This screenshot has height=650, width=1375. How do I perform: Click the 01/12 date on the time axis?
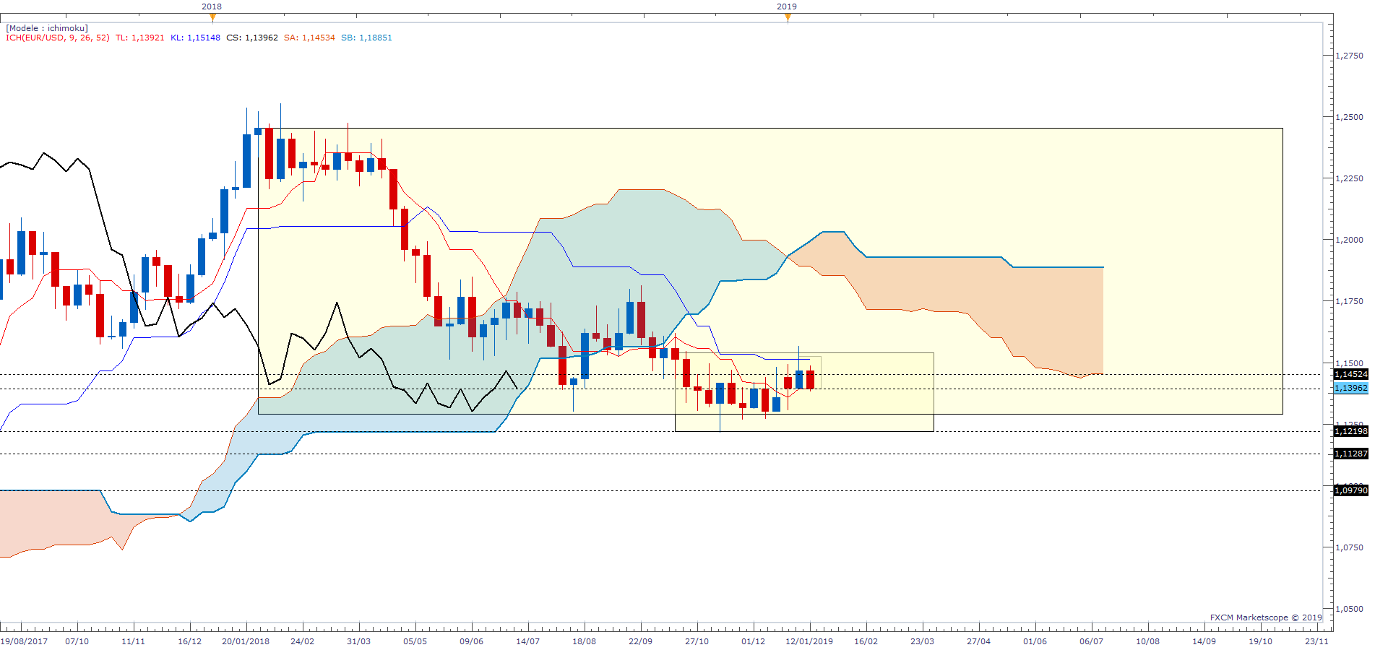tap(754, 641)
